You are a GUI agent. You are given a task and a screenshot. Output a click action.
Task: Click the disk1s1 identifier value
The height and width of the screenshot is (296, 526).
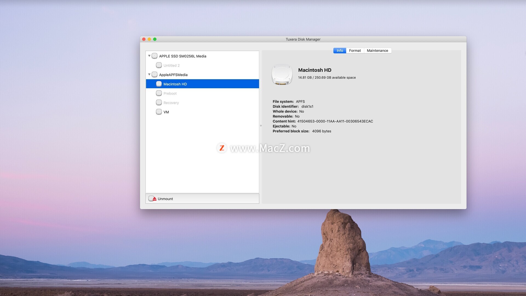(307, 106)
